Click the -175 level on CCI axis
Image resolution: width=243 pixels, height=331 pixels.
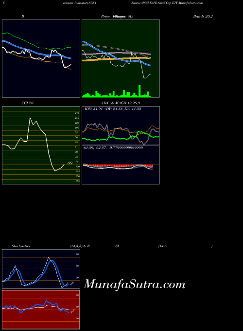click(77, 181)
